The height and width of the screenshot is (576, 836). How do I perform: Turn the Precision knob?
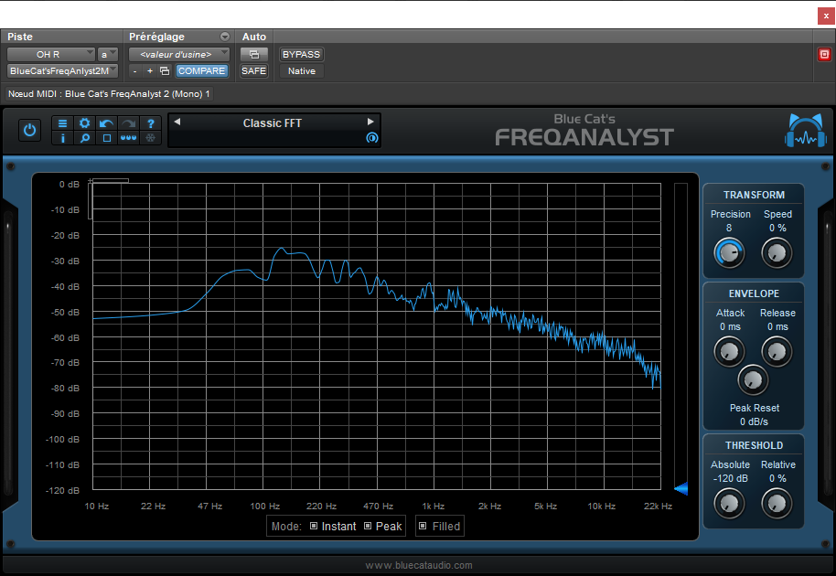pos(729,253)
